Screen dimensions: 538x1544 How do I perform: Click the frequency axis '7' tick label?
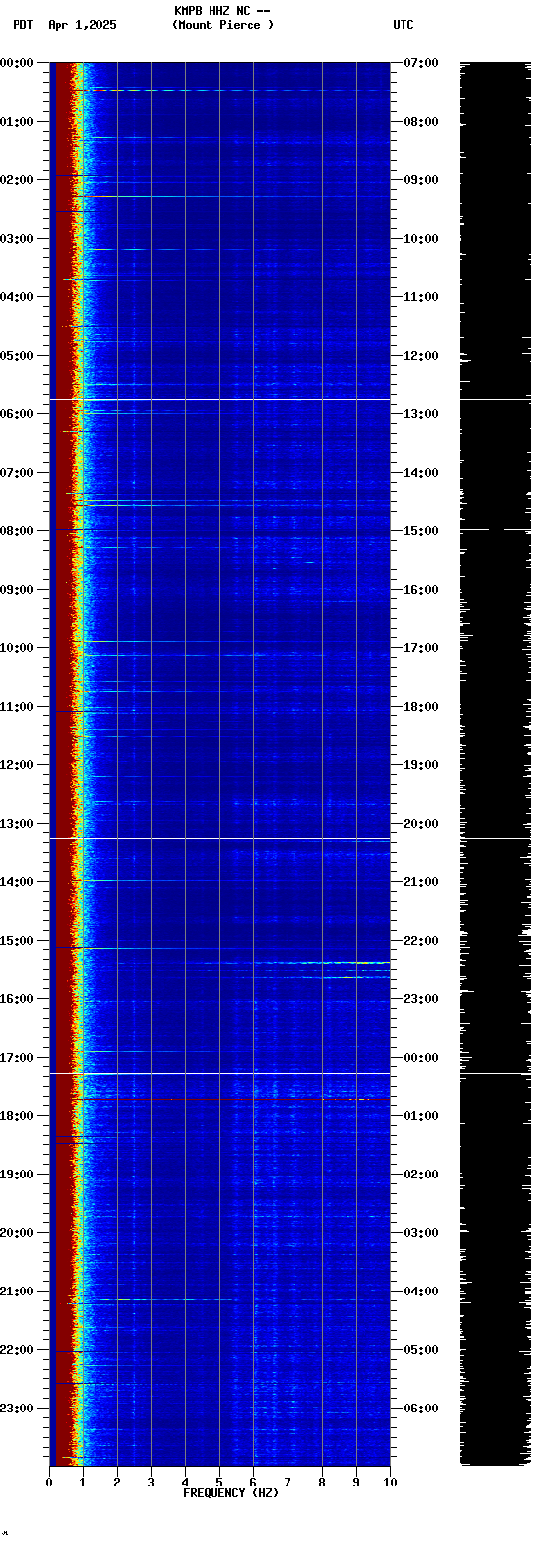pyautogui.click(x=288, y=1483)
